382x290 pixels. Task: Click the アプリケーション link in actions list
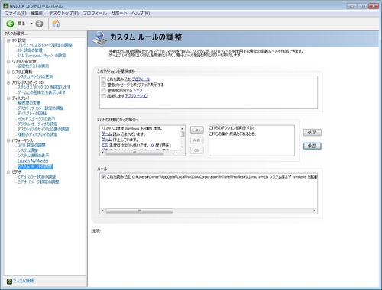tap(137, 96)
